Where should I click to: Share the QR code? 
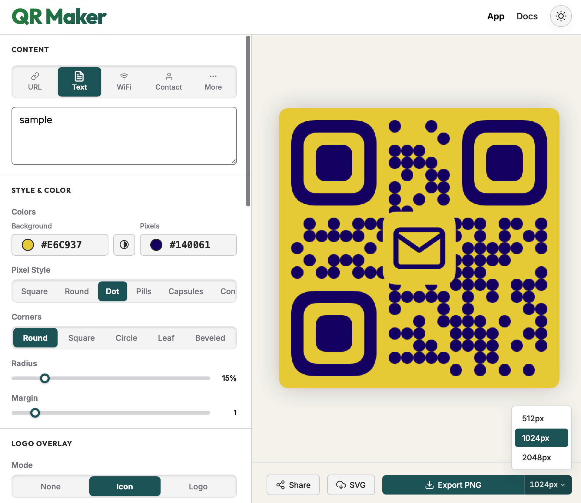click(293, 485)
